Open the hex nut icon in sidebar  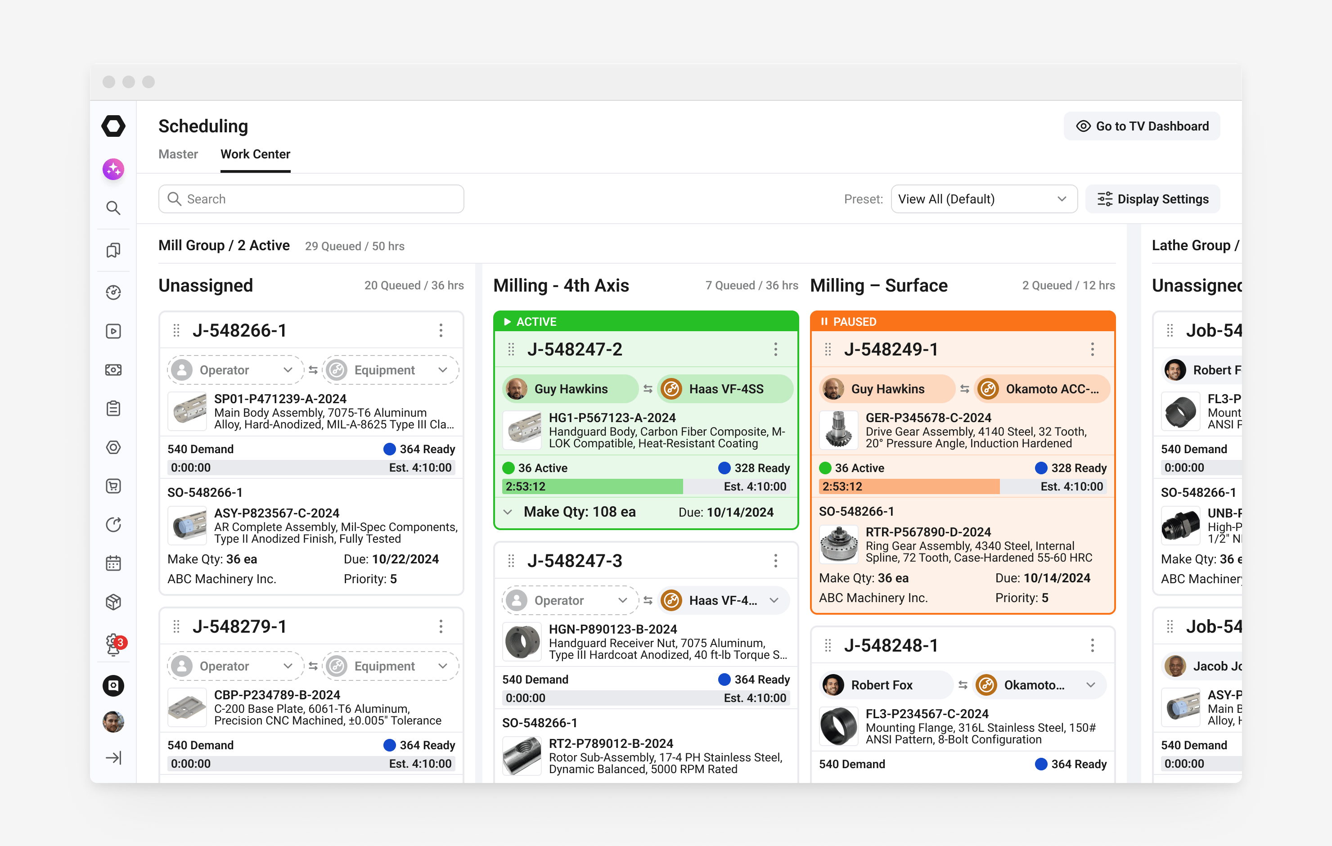click(113, 447)
